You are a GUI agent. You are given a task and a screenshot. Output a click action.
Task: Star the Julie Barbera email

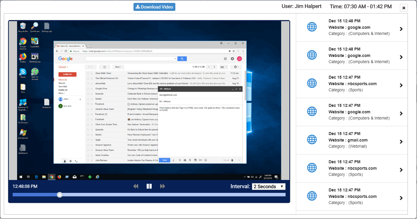coord(92,160)
